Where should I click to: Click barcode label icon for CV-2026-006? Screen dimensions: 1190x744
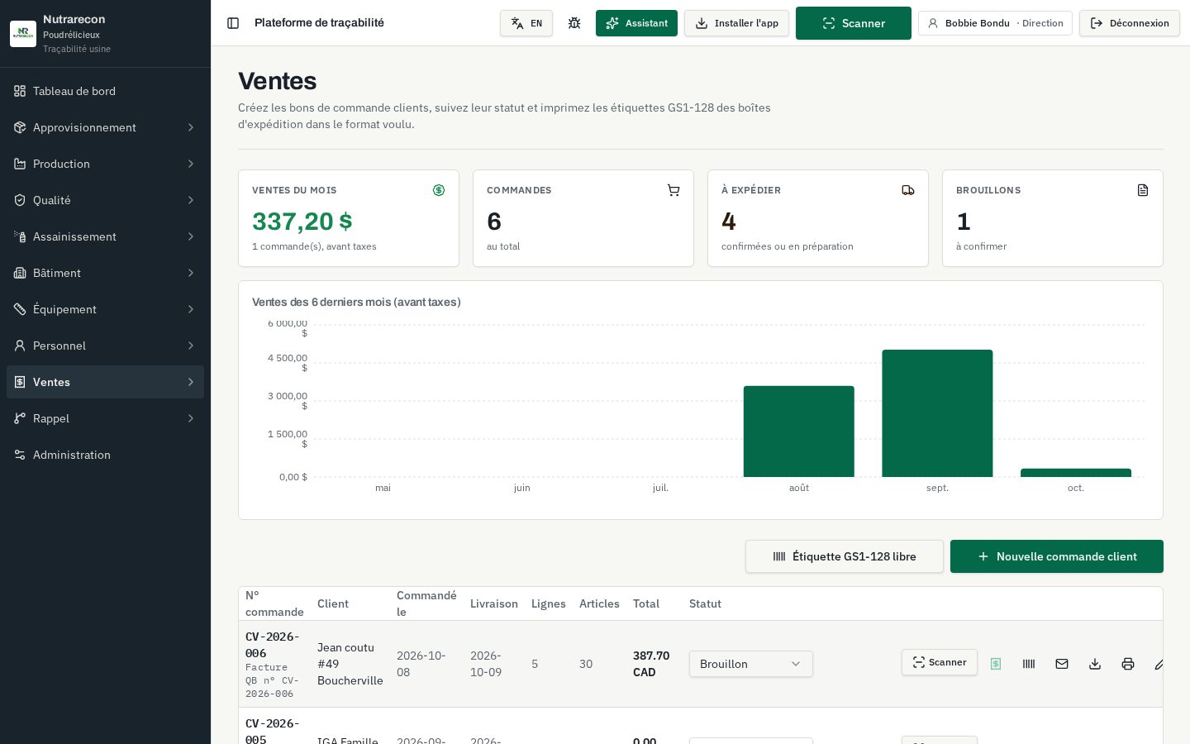[x=1029, y=664]
